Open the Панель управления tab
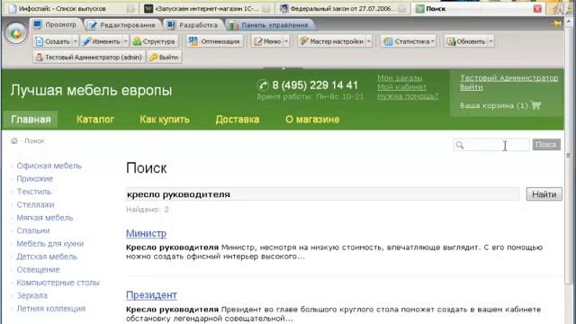576x324 pixels. tap(270, 25)
